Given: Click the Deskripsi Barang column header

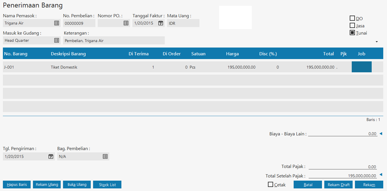Looking at the screenshot, I should (68, 54).
